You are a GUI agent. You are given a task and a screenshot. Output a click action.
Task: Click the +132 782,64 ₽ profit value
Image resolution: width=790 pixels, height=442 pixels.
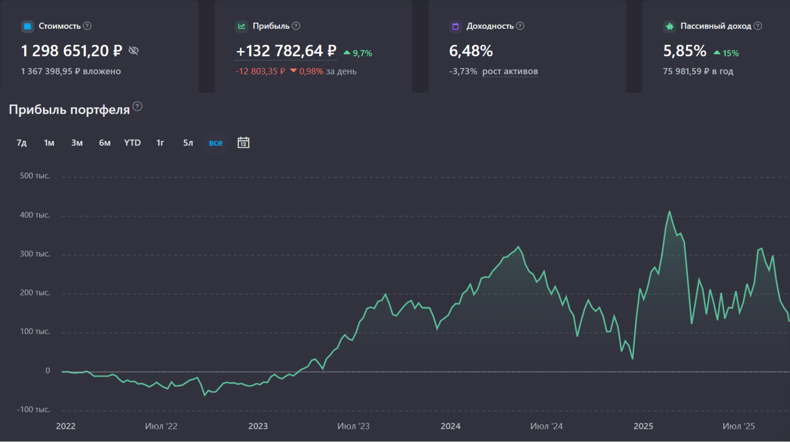tap(286, 51)
